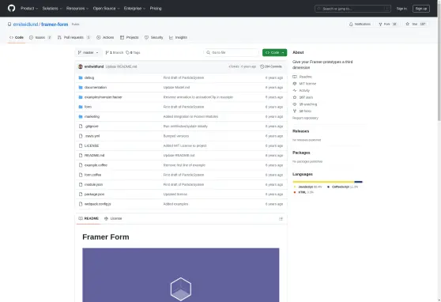Expand the Solutions menu
The height and width of the screenshot is (302, 441).
(52, 9)
